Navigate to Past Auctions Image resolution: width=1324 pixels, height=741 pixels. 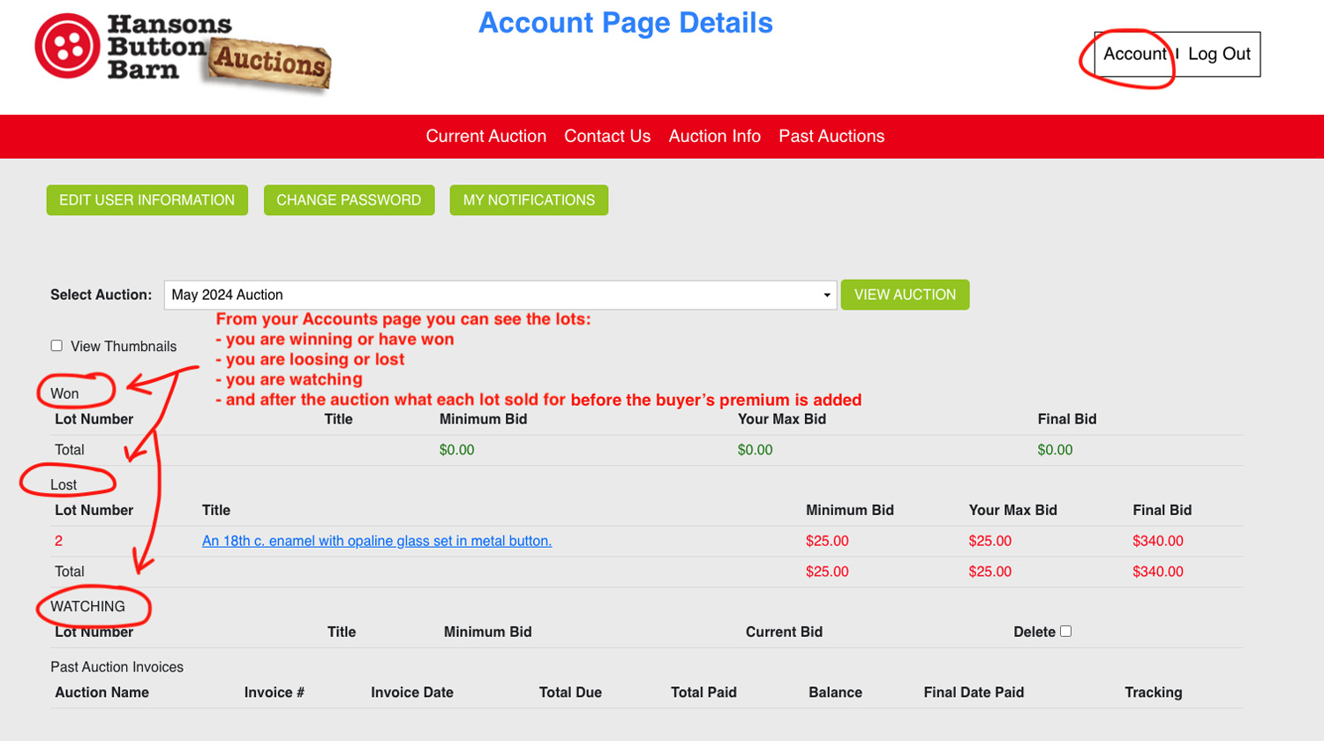point(831,136)
